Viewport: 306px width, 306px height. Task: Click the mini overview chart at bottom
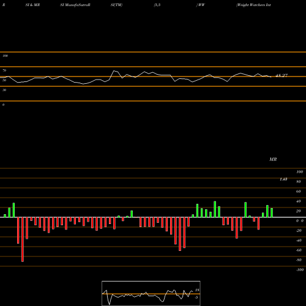click(x=151, y=293)
